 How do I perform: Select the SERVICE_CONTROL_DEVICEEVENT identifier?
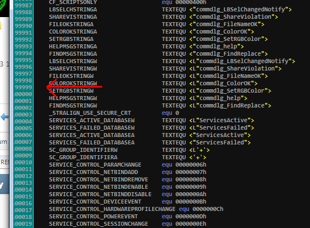click(95, 202)
